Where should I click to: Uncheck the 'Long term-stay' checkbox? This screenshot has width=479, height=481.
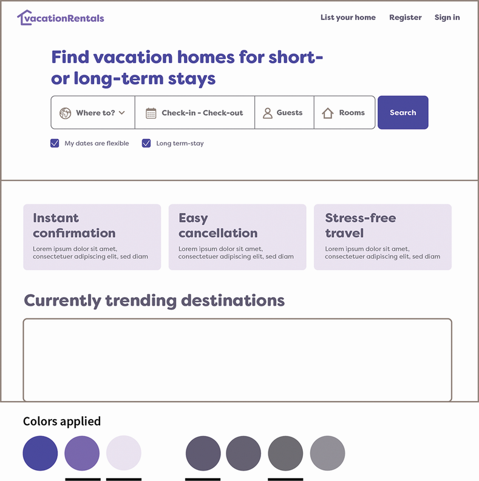(x=146, y=144)
